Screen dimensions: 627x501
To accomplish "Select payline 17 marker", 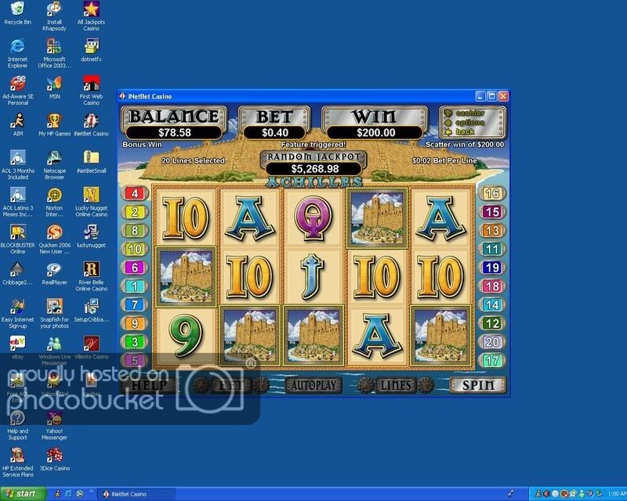I will pyautogui.click(x=492, y=360).
